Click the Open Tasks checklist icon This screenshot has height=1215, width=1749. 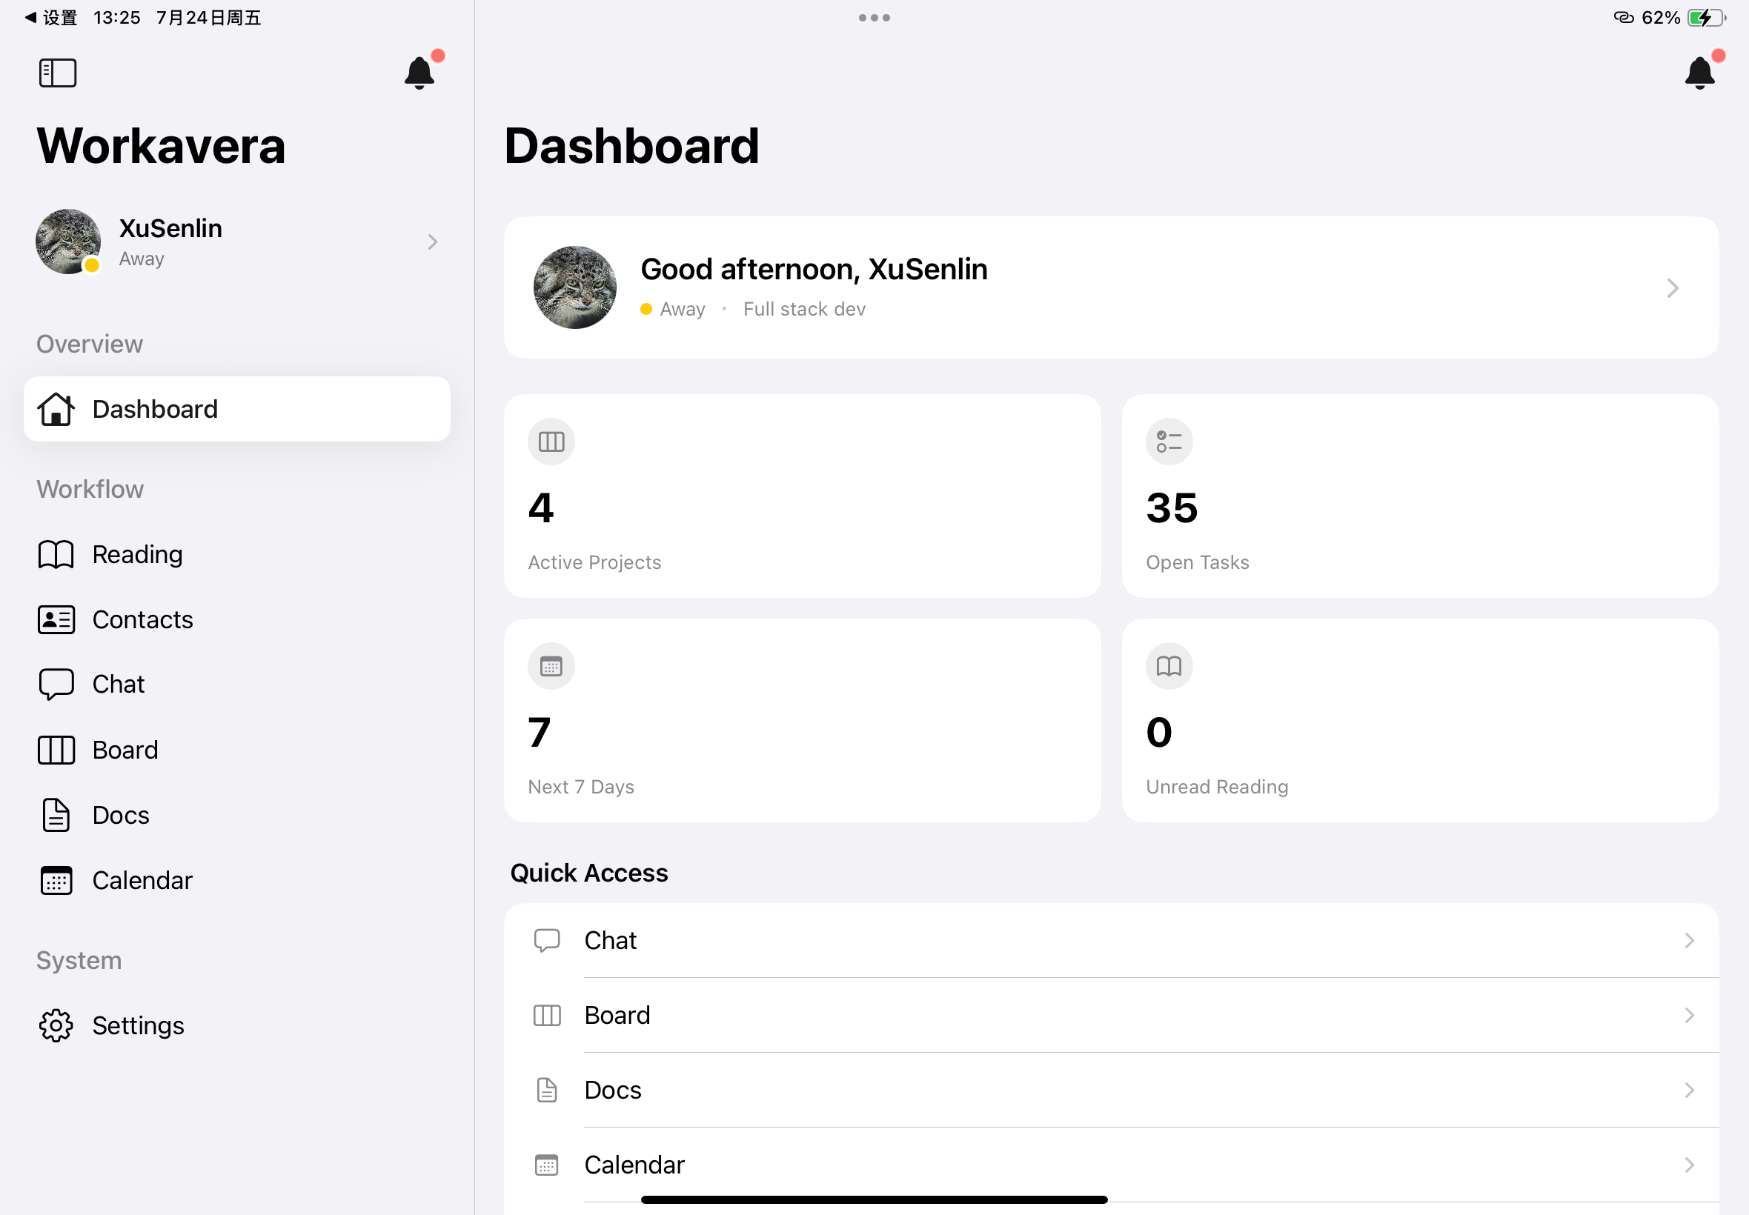coord(1169,442)
